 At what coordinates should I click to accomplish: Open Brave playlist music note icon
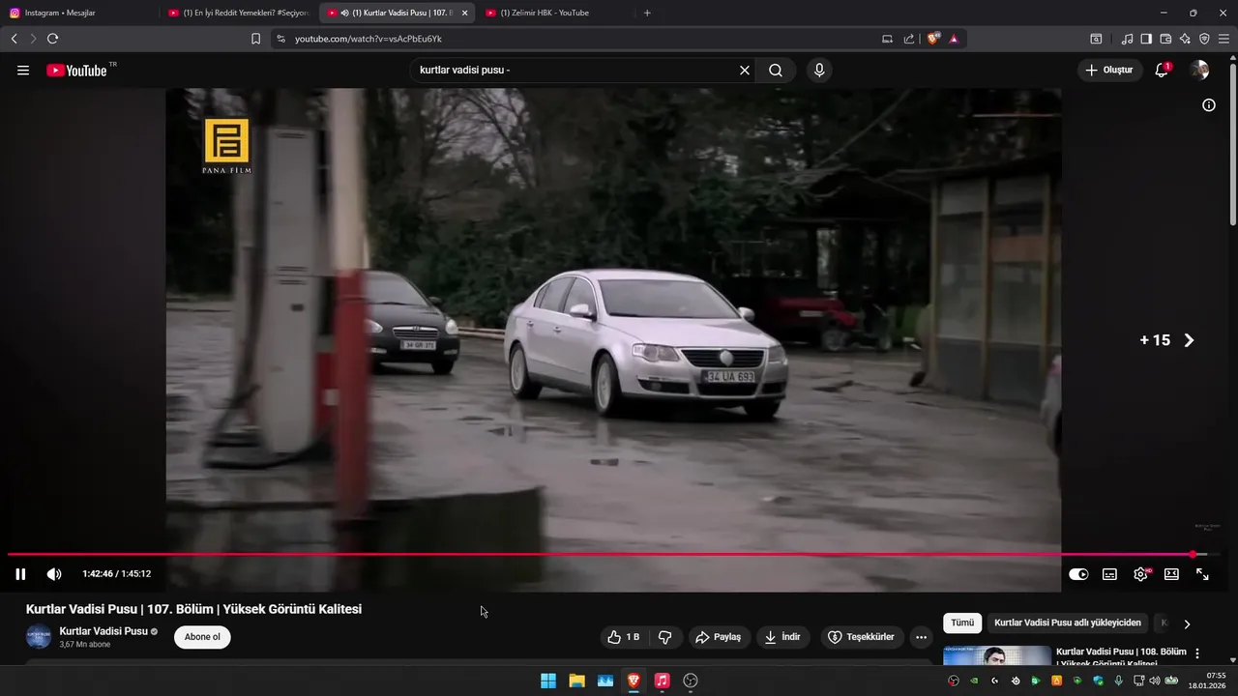click(1127, 39)
